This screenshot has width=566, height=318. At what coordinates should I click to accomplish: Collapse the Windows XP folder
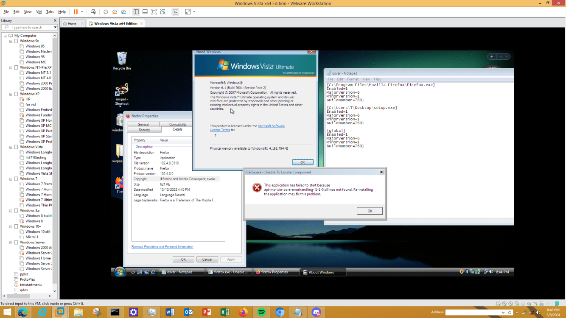click(x=11, y=94)
